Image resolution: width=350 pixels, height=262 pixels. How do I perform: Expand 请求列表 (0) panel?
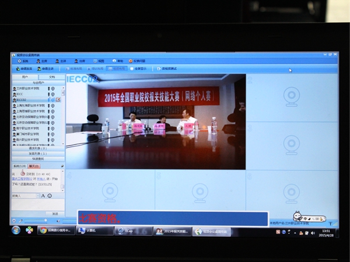[x=38, y=148]
